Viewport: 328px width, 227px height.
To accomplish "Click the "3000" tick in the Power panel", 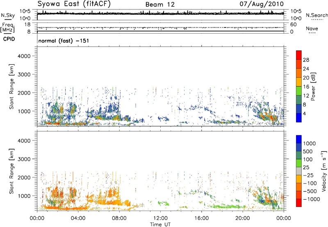I will tap(24, 75).
